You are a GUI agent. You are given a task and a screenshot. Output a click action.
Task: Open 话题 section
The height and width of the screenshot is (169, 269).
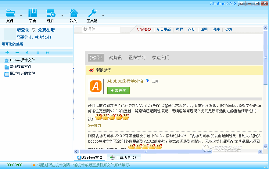point(204,29)
